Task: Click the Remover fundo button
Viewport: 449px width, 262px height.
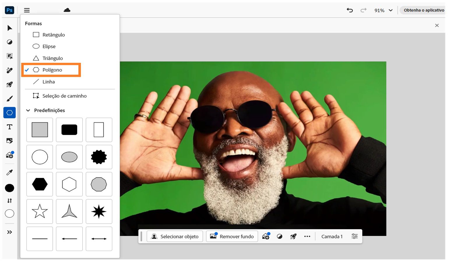Action: (x=232, y=236)
